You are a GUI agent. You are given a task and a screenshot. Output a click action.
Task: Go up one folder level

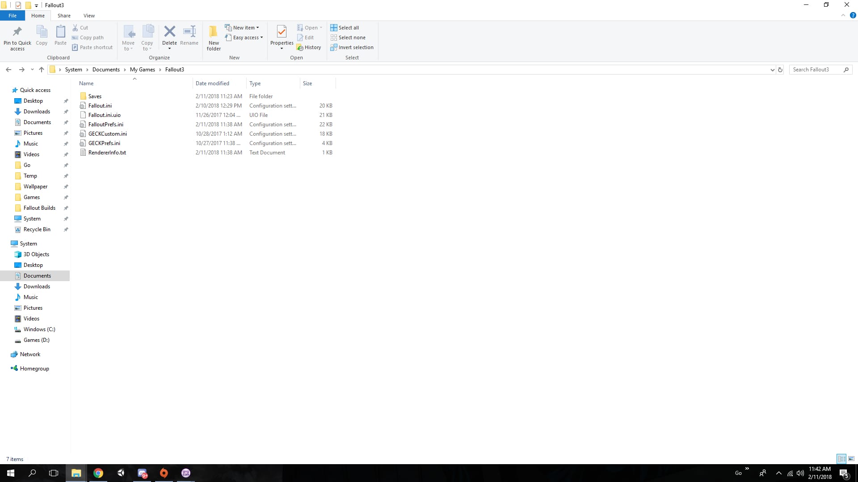[42, 70]
